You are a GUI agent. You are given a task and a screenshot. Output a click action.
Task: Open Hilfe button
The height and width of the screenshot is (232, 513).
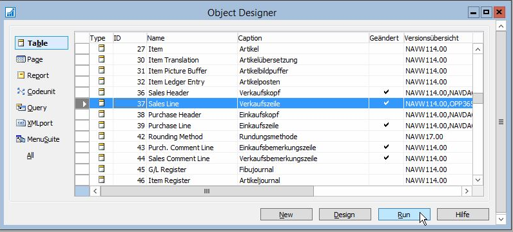point(463,215)
